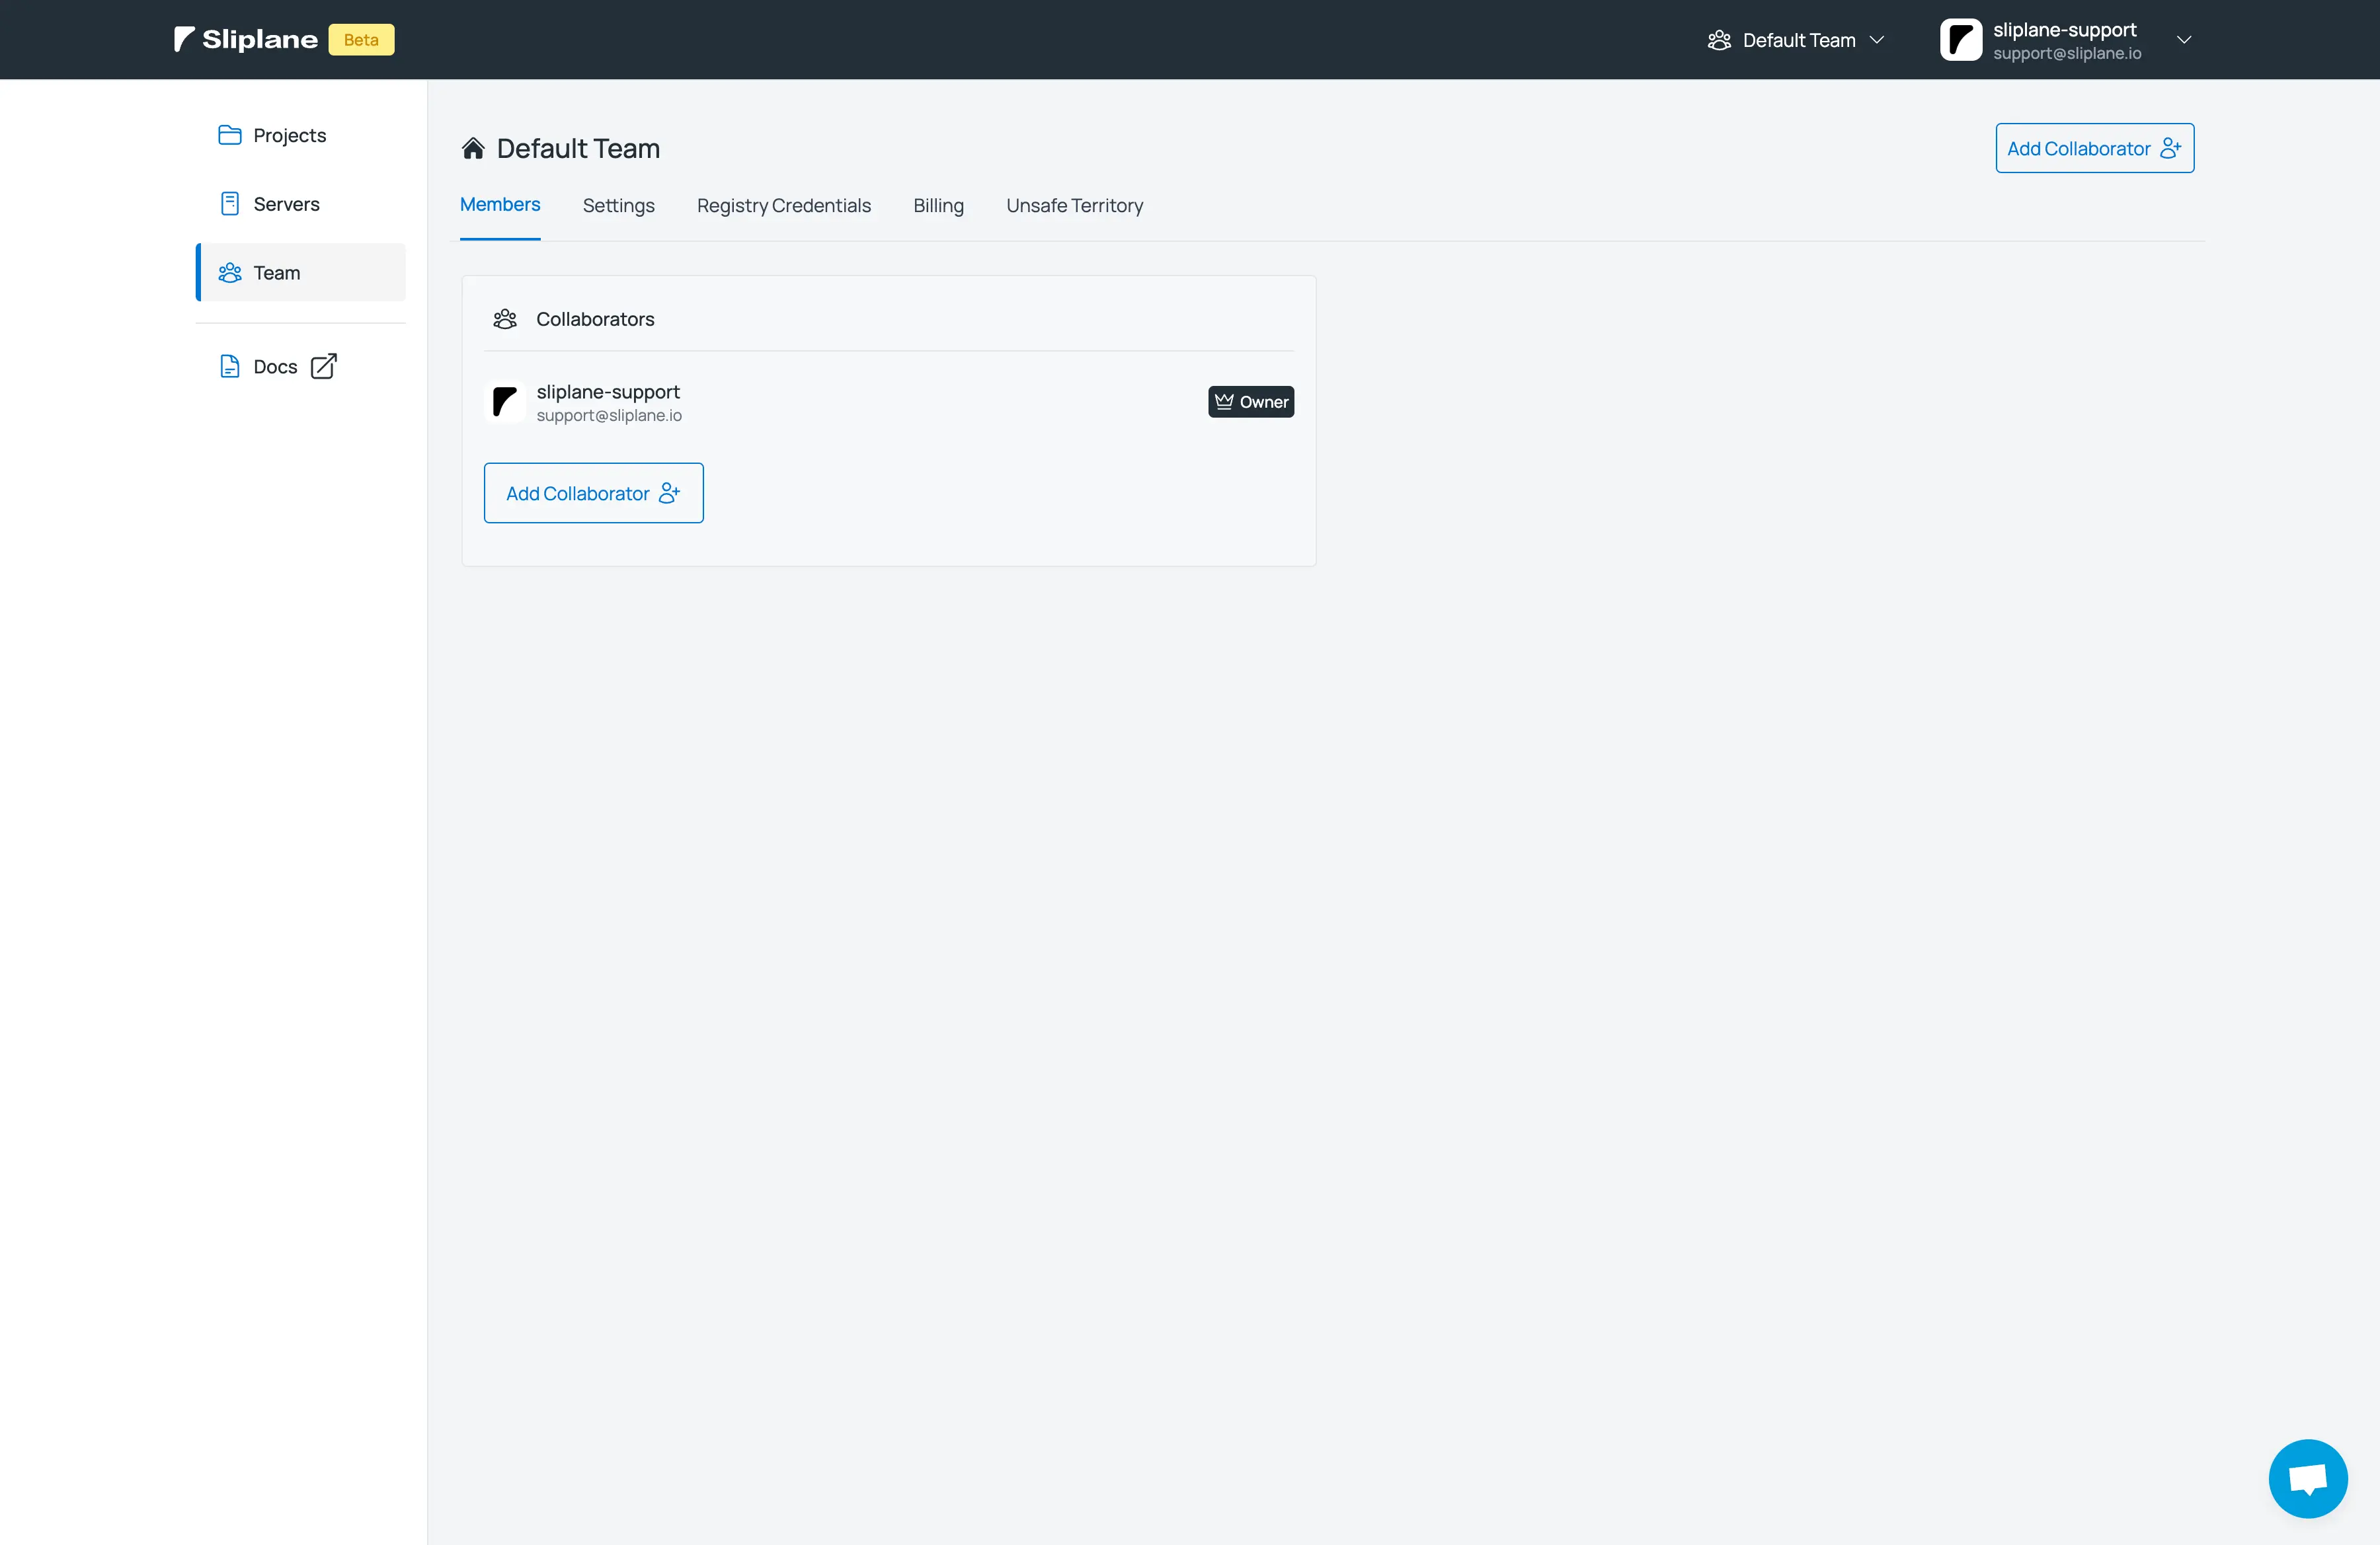
Task: Click the top-right Add Collaborator button
Action: (2095, 148)
